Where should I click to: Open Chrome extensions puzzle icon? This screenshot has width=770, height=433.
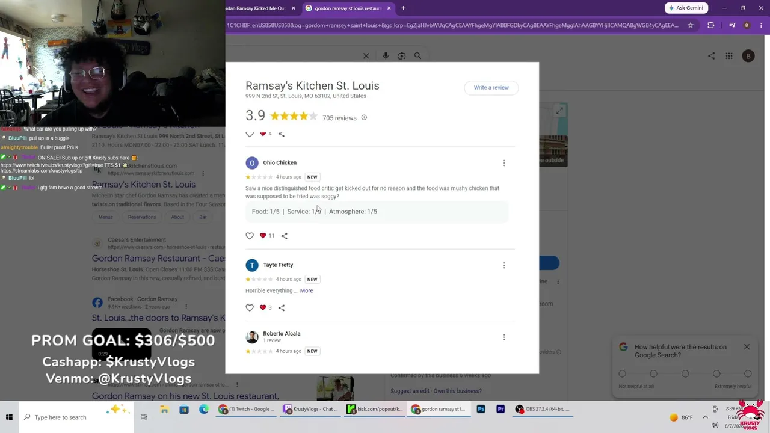point(711,25)
